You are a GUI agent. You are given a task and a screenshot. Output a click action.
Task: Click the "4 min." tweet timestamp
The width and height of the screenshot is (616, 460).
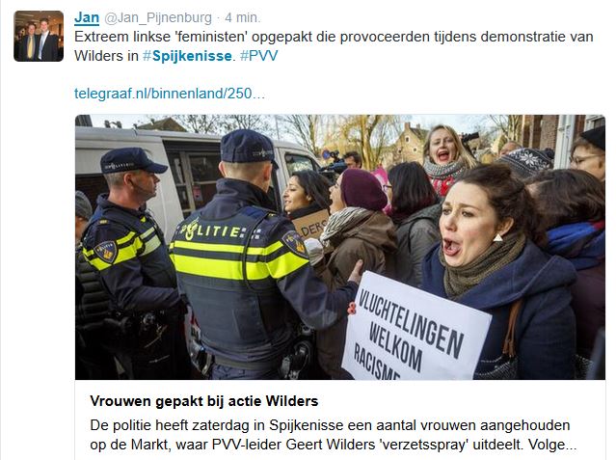coord(243,17)
